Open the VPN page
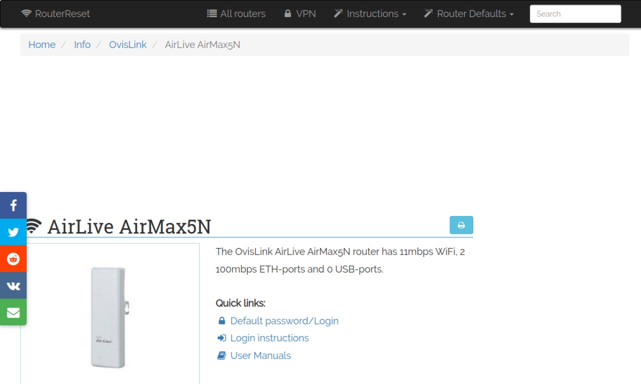Image resolution: width=641 pixels, height=384 pixels. point(299,13)
